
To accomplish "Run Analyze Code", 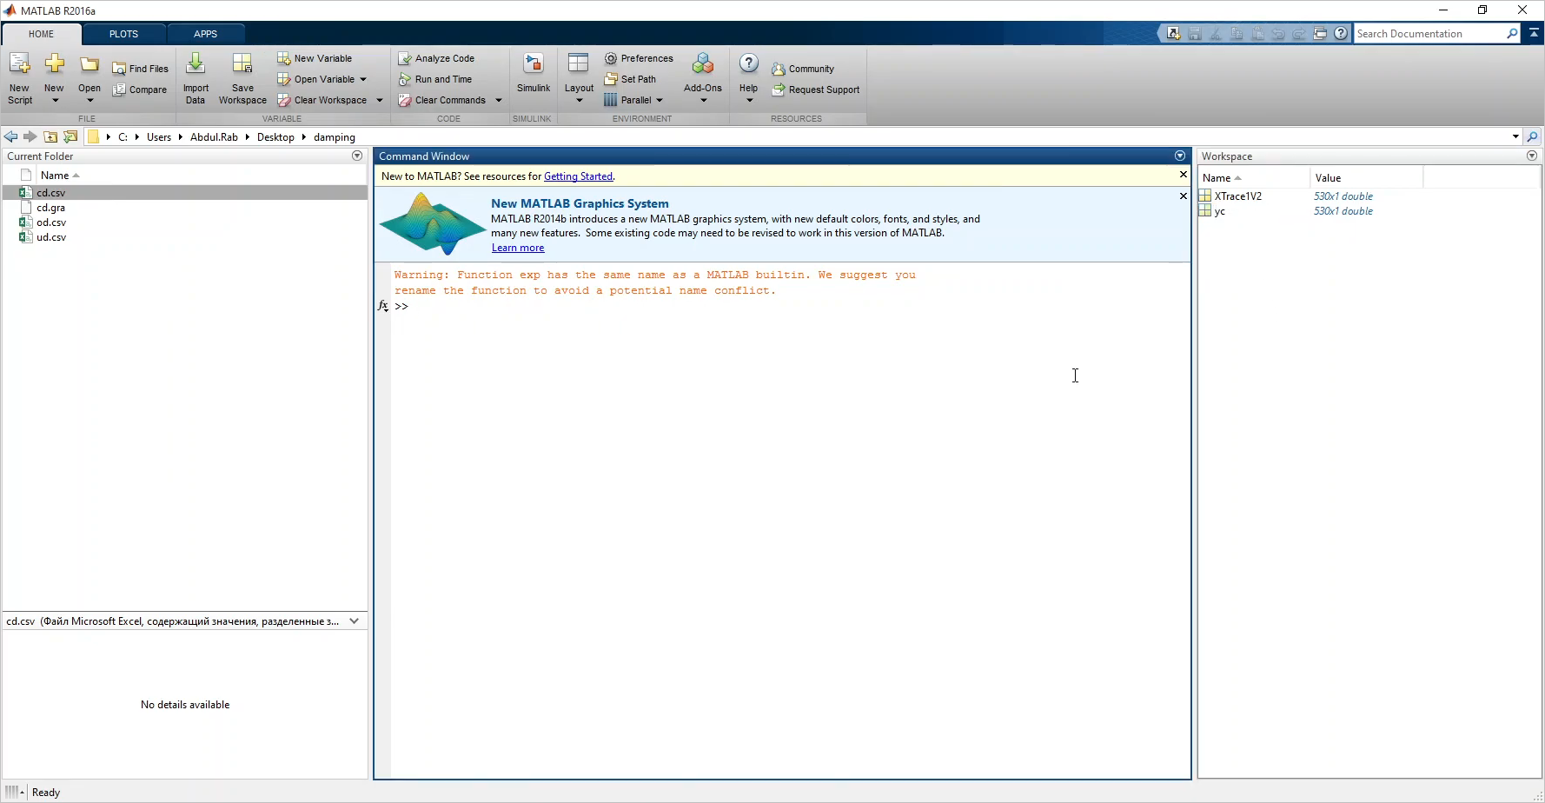I will (x=436, y=58).
